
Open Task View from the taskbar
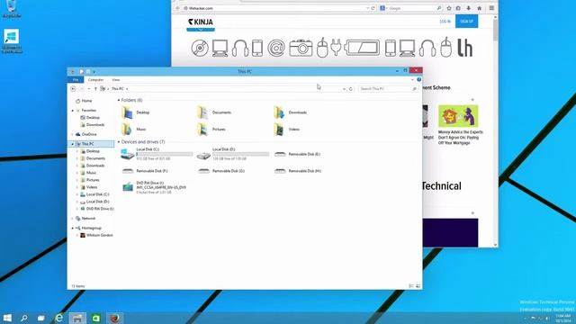pos(41,318)
